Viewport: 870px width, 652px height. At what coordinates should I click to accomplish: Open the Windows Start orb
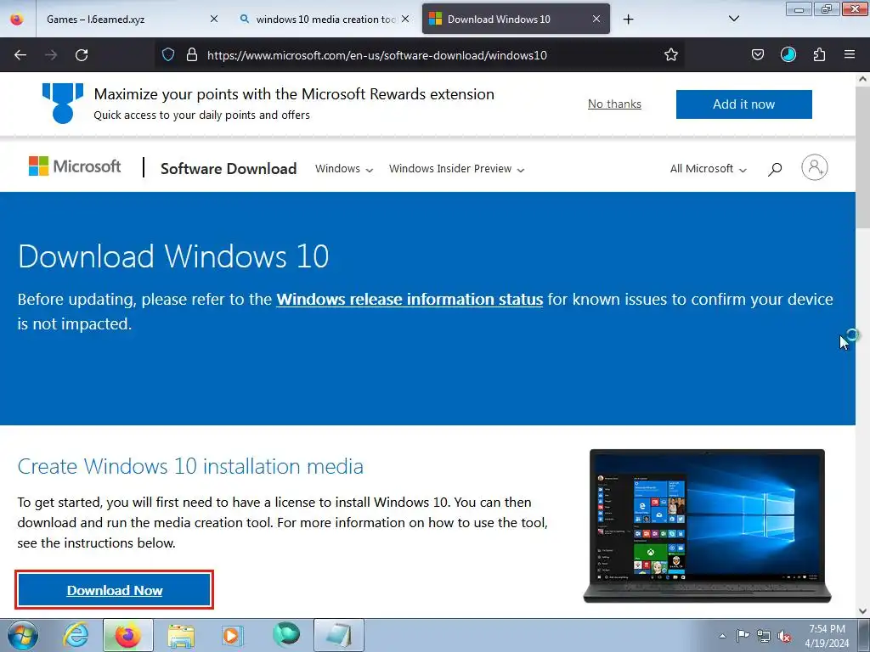tap(22, 635)
